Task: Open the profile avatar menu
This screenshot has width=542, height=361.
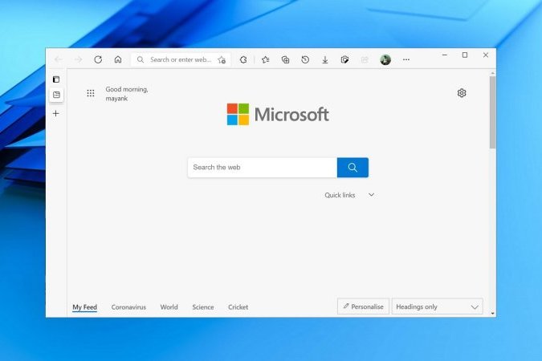Action: [385, 59]
